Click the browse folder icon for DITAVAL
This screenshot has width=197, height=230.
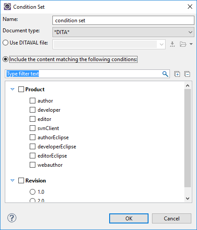183,44
